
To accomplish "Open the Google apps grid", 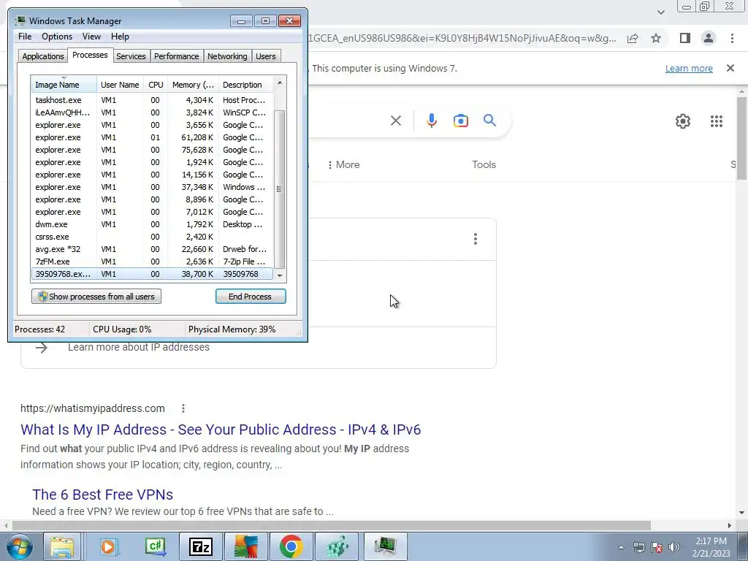I will pyautogui.click(x=717, y=121).
